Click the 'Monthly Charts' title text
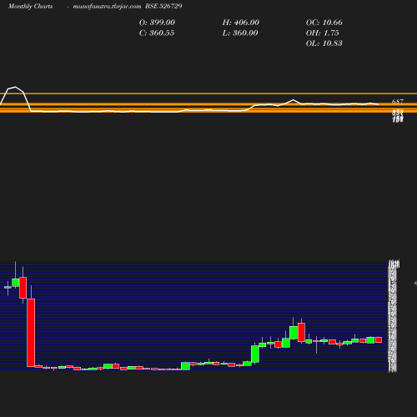Image resolution: width=417 pixels, height=417 pixels. click(x=30, y=7)
